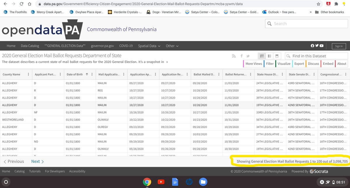The width and height of the screenshot is (350, 188).
Task: Open the Visualize tab
Action: point(283,64)
